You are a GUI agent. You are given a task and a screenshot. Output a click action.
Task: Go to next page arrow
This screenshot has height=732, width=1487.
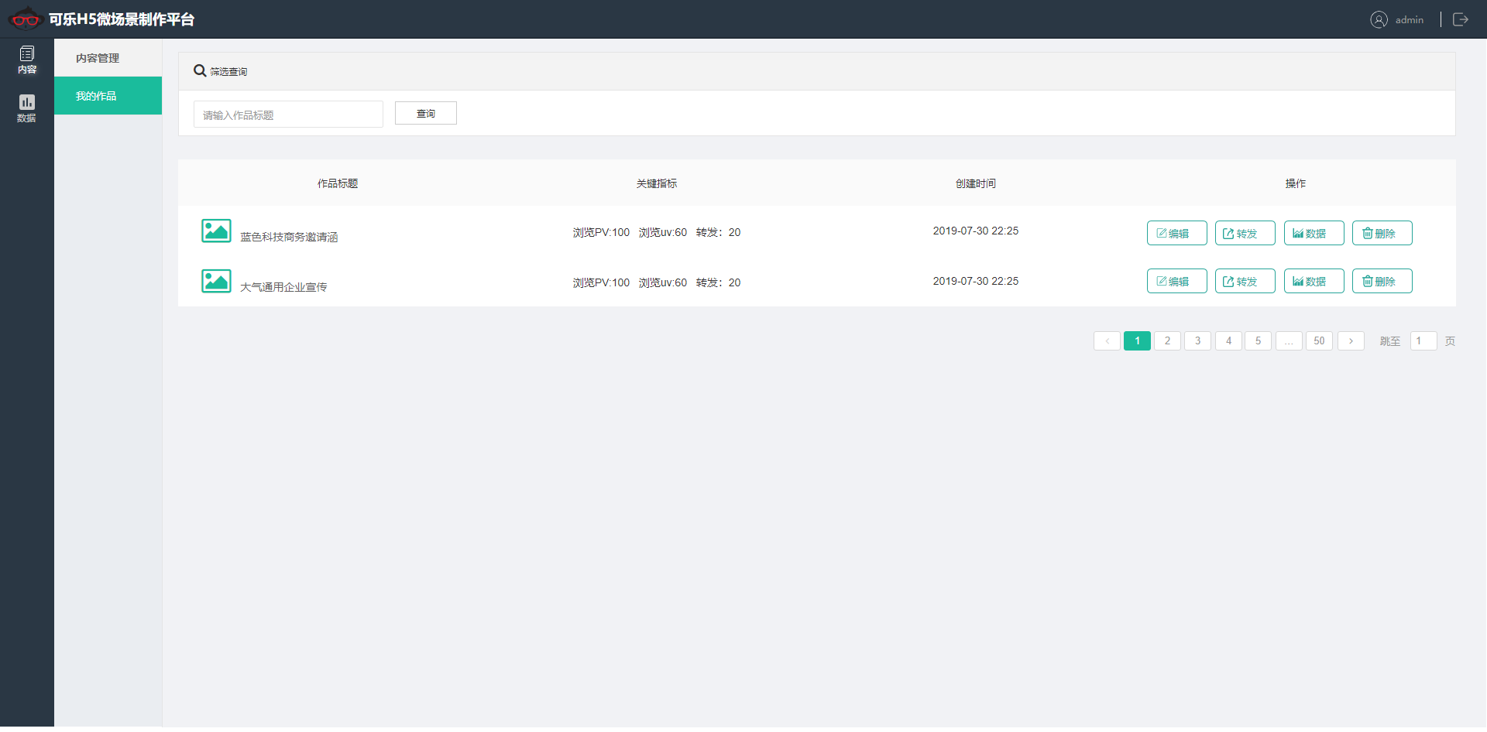point(1351,340)
